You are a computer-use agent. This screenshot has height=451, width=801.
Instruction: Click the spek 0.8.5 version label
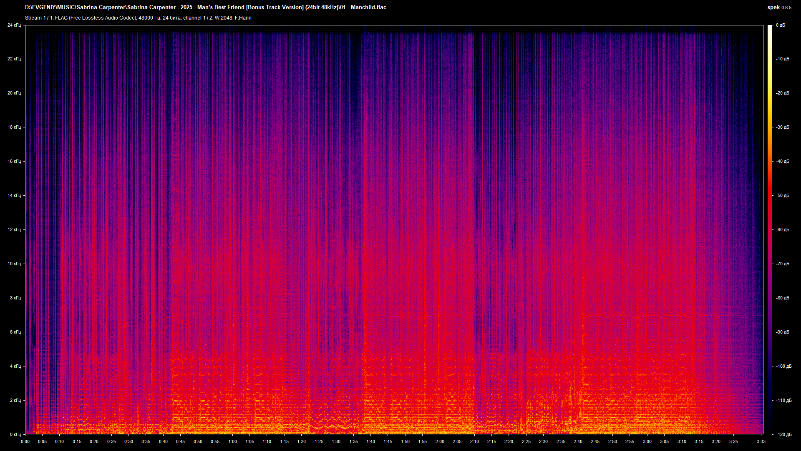(779, 7)
